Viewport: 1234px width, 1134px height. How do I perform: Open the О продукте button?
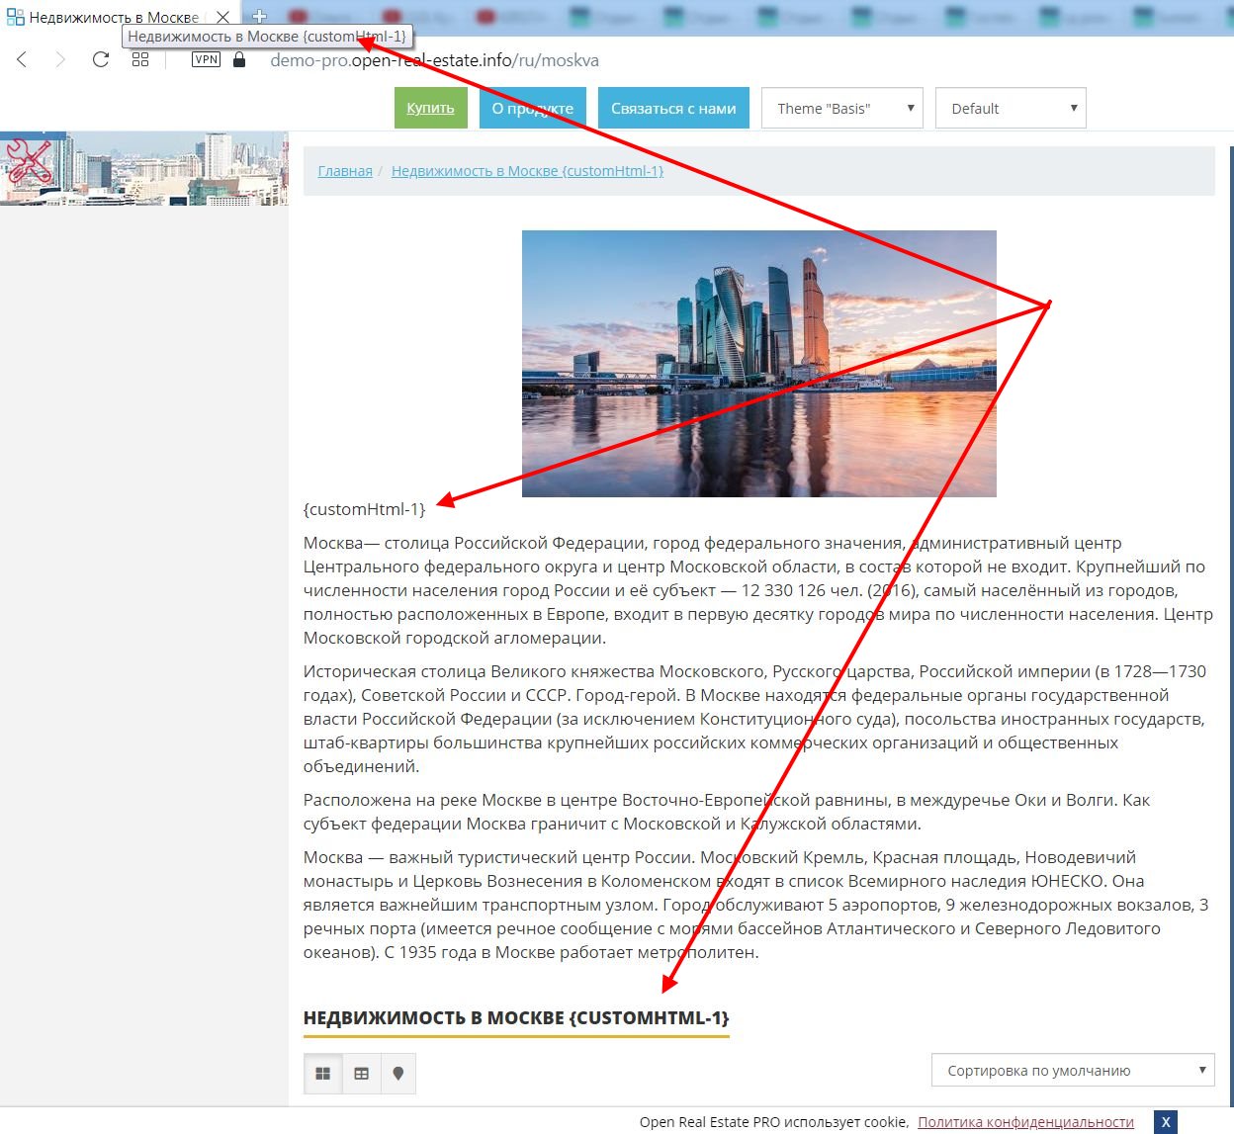(533, 108)
